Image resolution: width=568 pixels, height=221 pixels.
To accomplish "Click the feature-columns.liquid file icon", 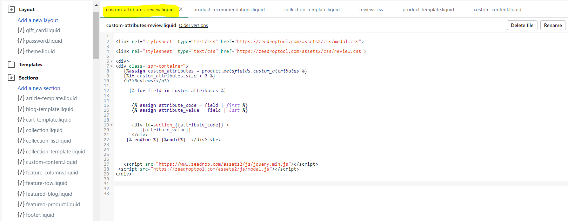I will (21, 172).
